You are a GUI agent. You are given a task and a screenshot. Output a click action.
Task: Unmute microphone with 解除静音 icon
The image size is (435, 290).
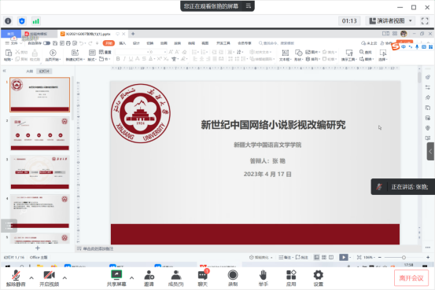16,278
